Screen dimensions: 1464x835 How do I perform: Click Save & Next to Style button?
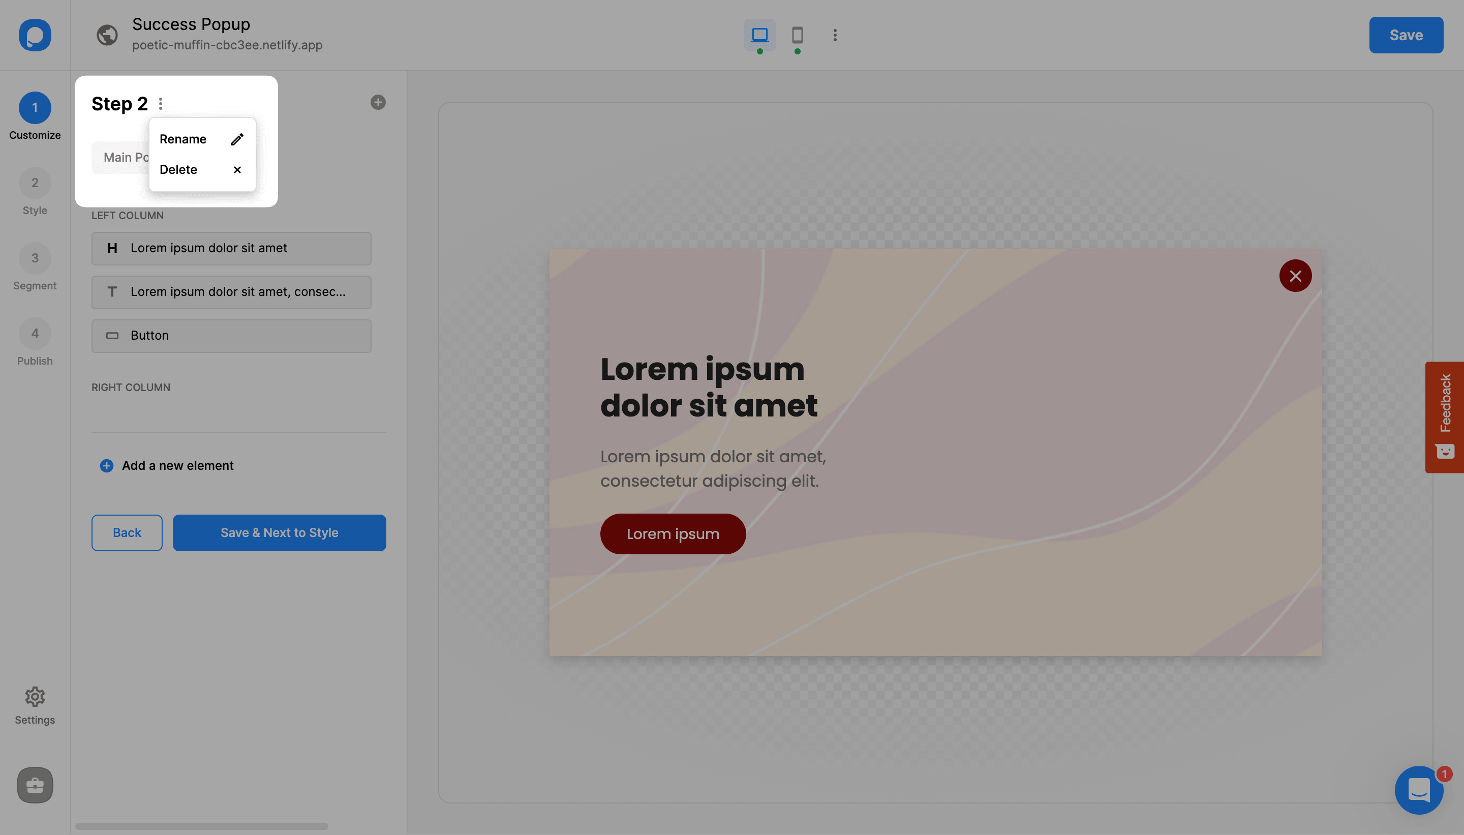[x=279, y=532]
